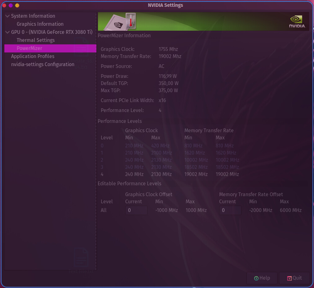This screenshot has width=314, height=288.
Task: Click level 2 memory min 10002 MHz
Action: point(196,160)
